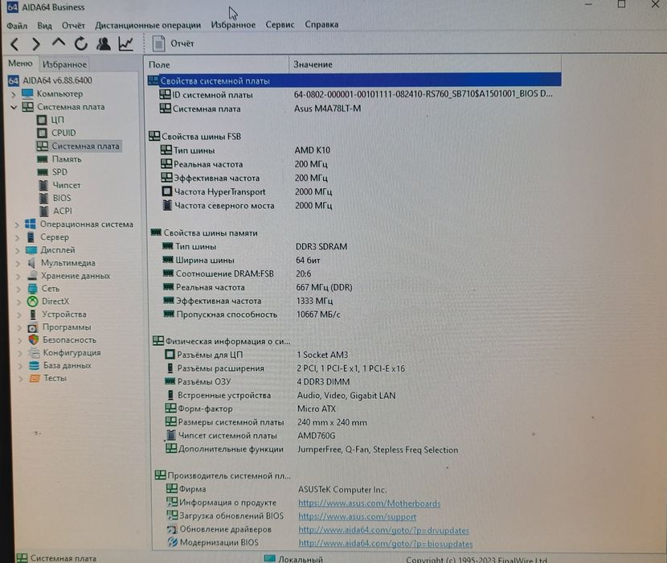Click the Хранение данных drive icon

(32, 276)
